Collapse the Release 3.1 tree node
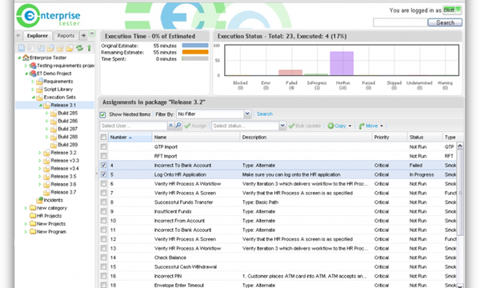The image size is (480, 288). [x=40, y=106]
